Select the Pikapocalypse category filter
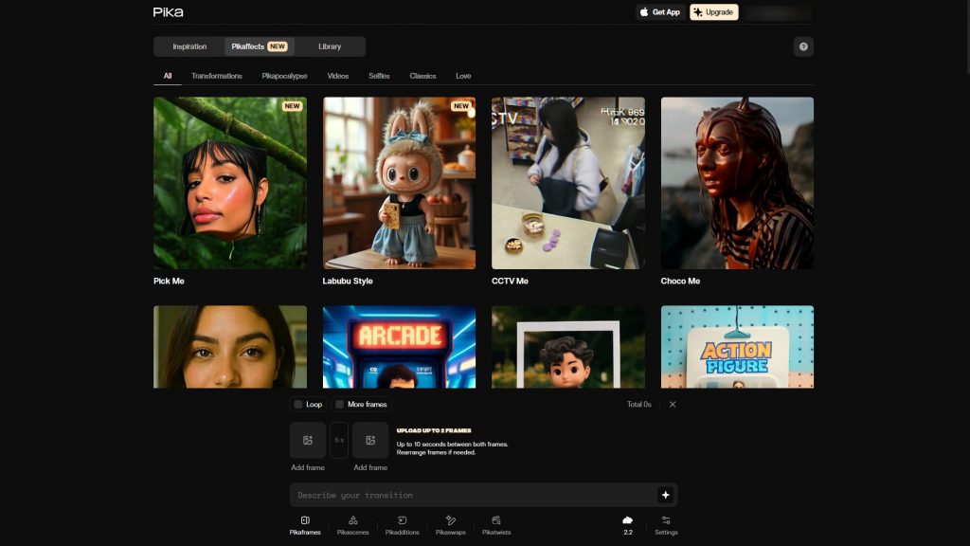 point(284,76)
